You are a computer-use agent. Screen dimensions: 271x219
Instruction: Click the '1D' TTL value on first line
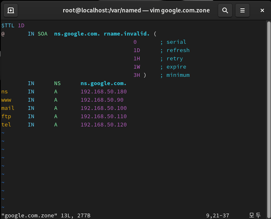pyautogui.click(x=21, y=26)
